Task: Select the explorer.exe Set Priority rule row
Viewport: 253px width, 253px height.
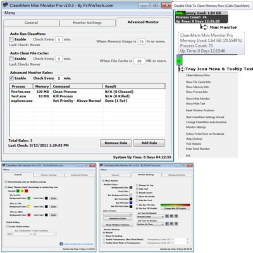Action: [87, 101]
